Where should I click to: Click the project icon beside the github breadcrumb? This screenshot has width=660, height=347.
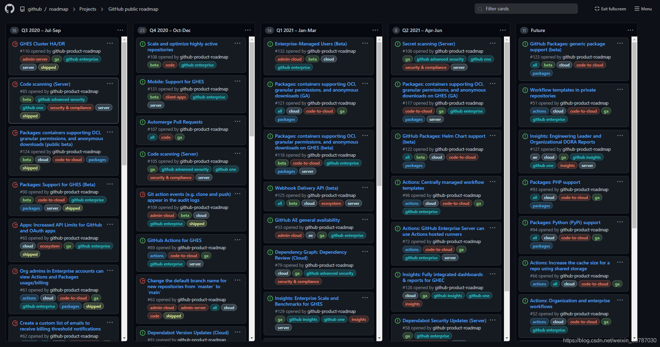pos(22,9)
